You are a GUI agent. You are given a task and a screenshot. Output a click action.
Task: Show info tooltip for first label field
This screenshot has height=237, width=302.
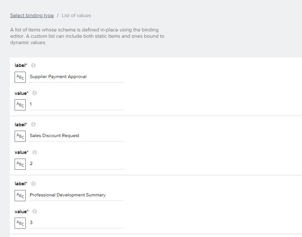[x=33, y=65]
